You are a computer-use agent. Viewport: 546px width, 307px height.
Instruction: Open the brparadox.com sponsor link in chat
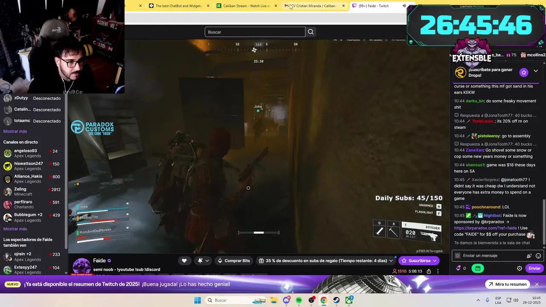[485, 228]
